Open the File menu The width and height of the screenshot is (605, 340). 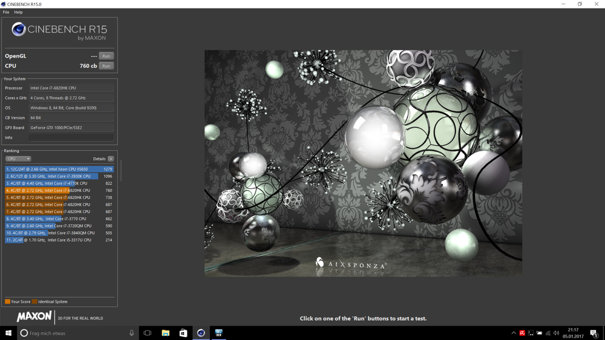(x=6, y=12)
